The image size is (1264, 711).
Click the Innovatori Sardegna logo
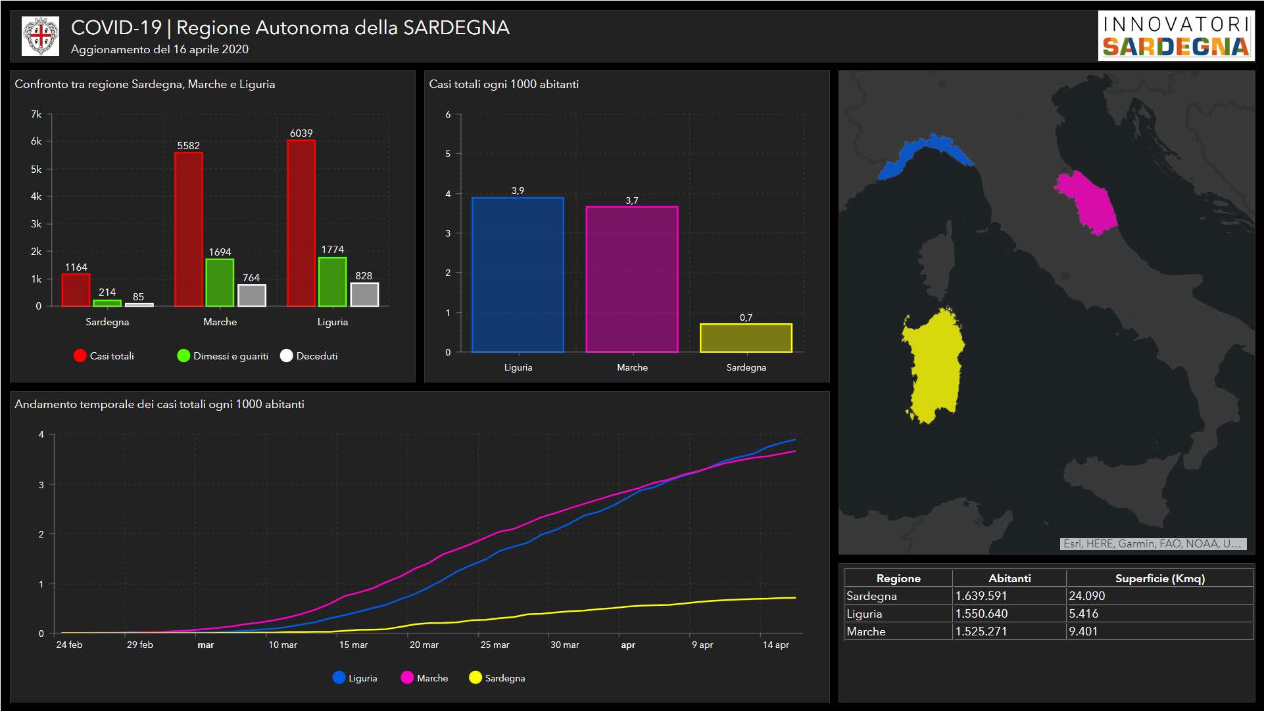[1176, 36]
